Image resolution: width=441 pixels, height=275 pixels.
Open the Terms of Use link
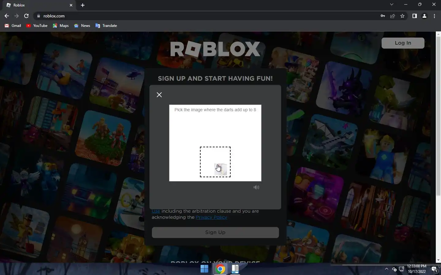coord(156,211)
